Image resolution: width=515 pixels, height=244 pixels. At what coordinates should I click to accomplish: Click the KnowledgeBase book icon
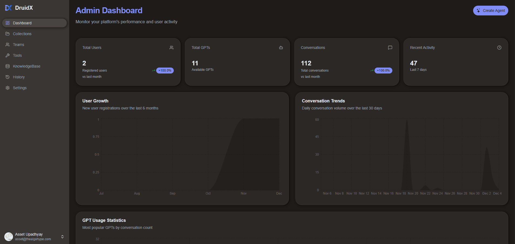[x=8, y=66]
